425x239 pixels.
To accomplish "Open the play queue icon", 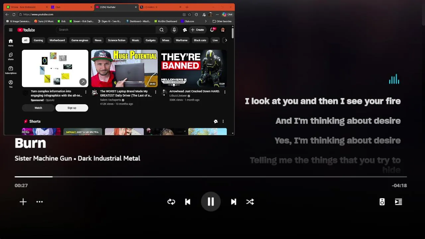I will (x=398, y=202).
